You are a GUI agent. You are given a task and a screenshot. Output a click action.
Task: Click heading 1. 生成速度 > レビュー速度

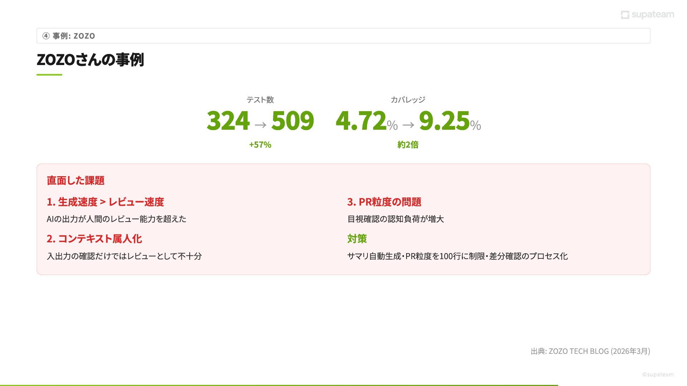coord(105,202)
